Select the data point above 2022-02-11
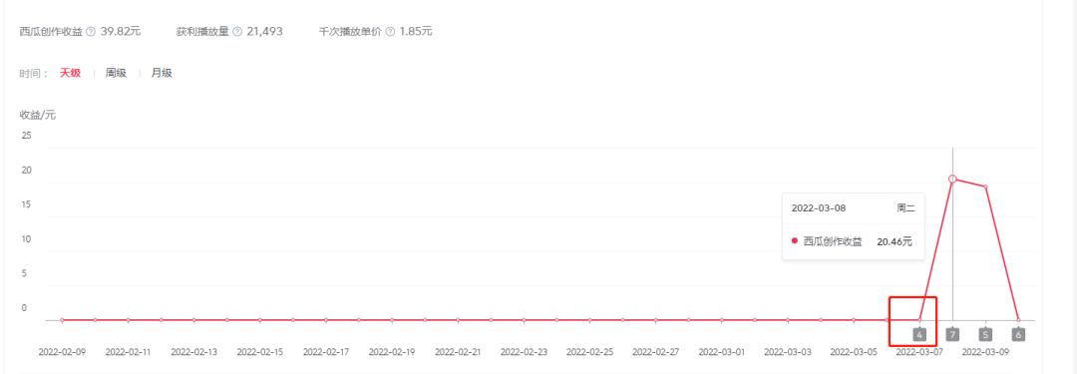 click(129, 320)
